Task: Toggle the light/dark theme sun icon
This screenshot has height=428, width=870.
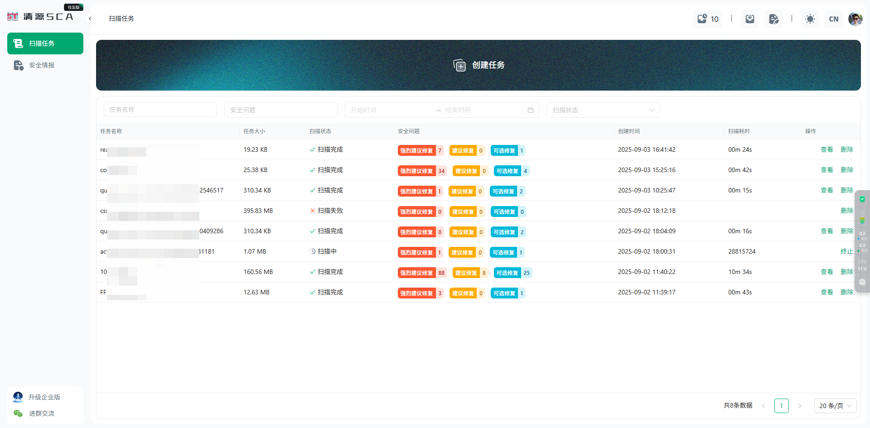Action: (810, 19)
